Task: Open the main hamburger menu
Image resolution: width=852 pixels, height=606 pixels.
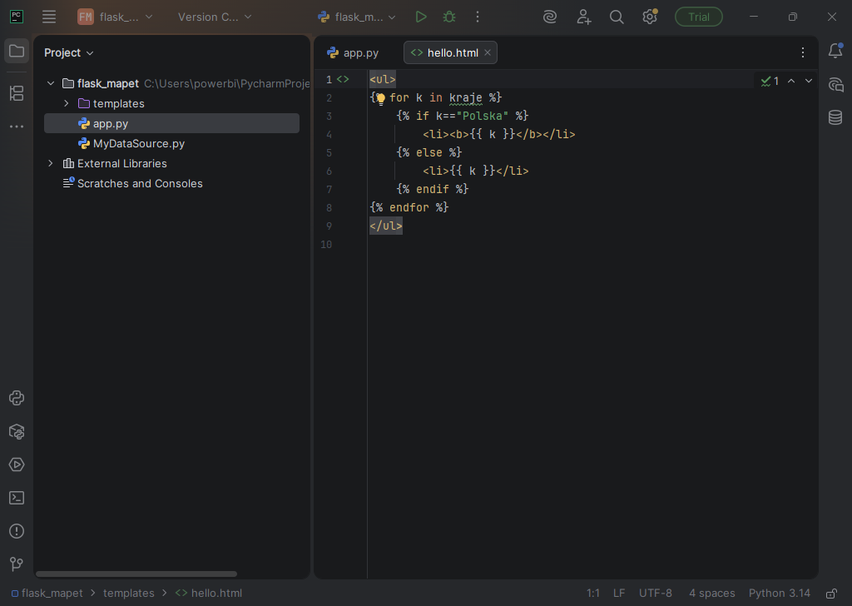Action: [49, 17]
